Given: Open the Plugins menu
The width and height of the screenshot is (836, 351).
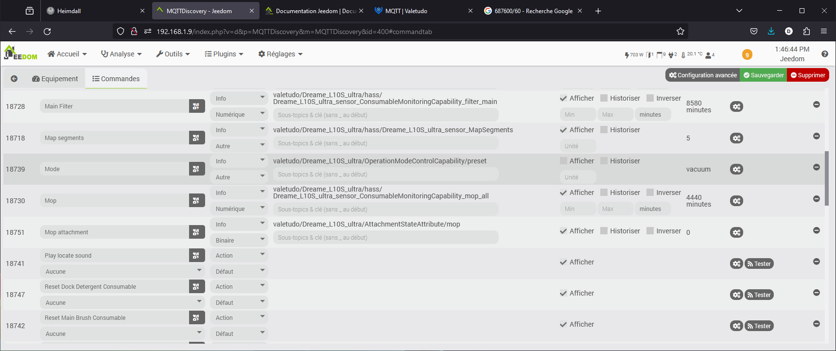Looking at the screenshot, I should point(224,54).
